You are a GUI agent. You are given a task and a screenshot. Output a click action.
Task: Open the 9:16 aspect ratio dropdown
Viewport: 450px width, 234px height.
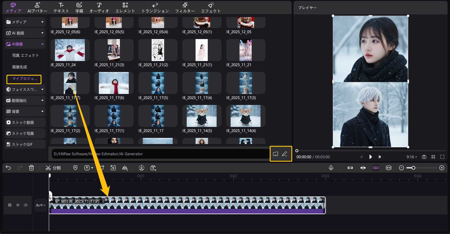(411, 157)
